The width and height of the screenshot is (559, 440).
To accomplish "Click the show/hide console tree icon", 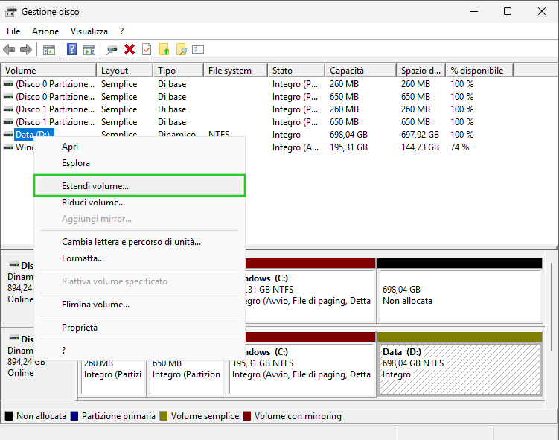I will coord(49,49).
